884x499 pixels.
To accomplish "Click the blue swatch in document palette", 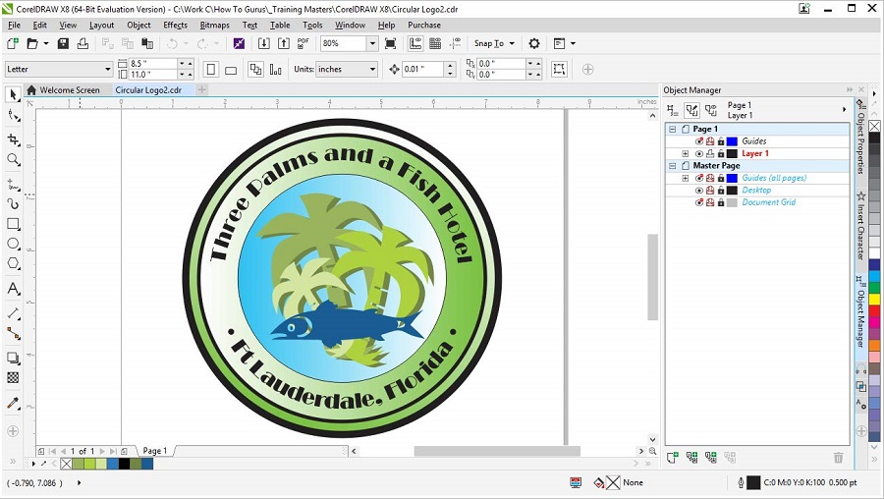I will (x=112, y=464).
